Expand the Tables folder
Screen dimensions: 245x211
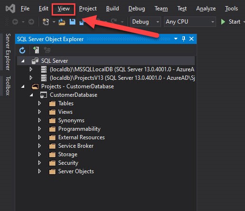[x=39, y=103]
